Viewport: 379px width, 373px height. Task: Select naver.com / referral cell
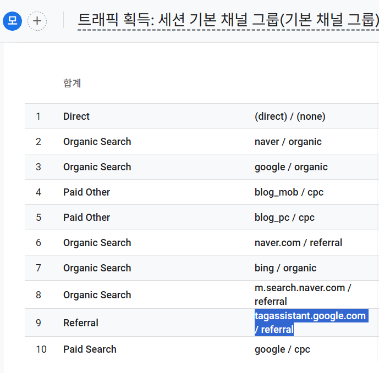click(298, 243)
